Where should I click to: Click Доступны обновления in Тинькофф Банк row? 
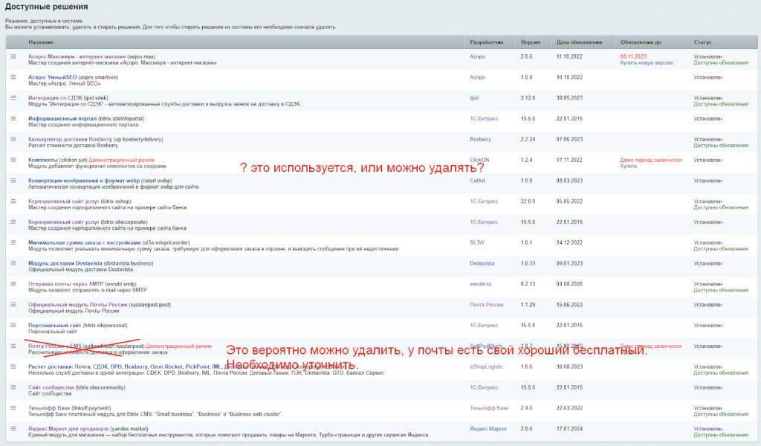click(721, 415)
